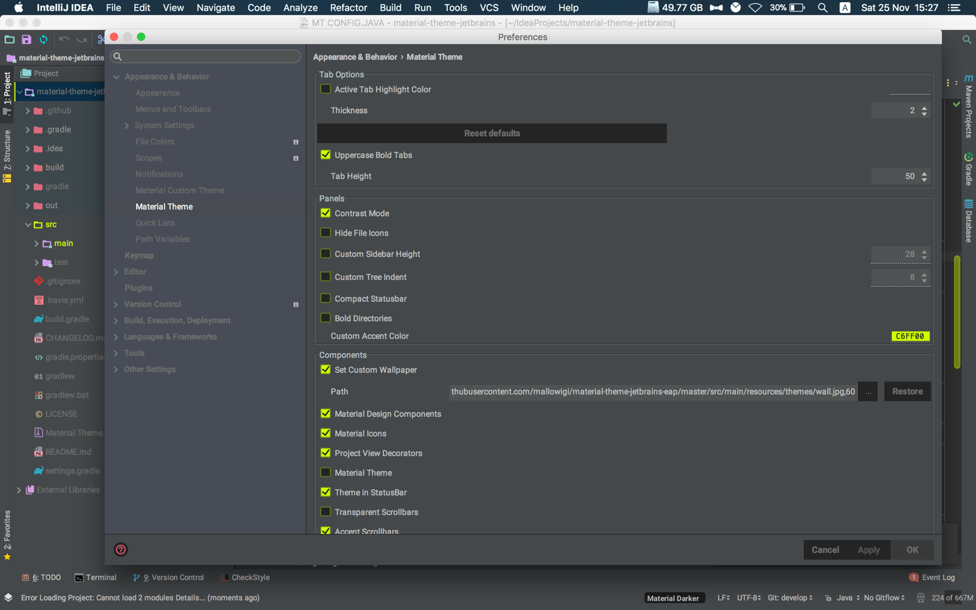This screenshot has width=976, height=610.
Task: Open the VCS menu
Action: point(489,7)
